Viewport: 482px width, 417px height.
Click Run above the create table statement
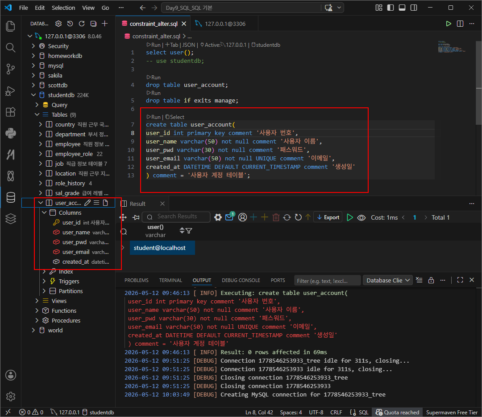[154, 117]
